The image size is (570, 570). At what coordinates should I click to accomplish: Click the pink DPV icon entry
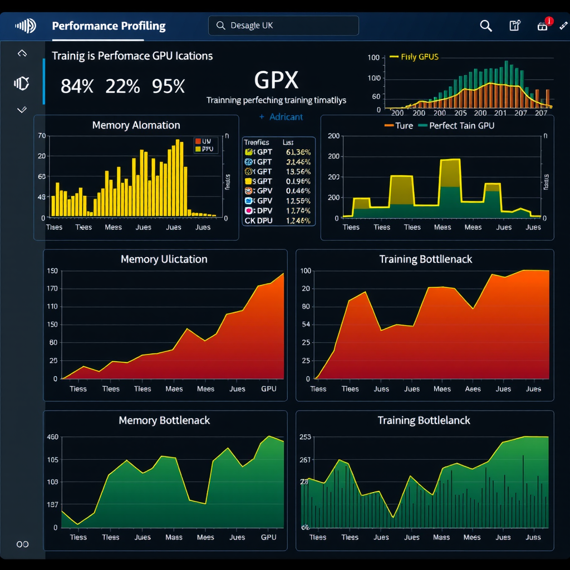click(x=248, y=209)
